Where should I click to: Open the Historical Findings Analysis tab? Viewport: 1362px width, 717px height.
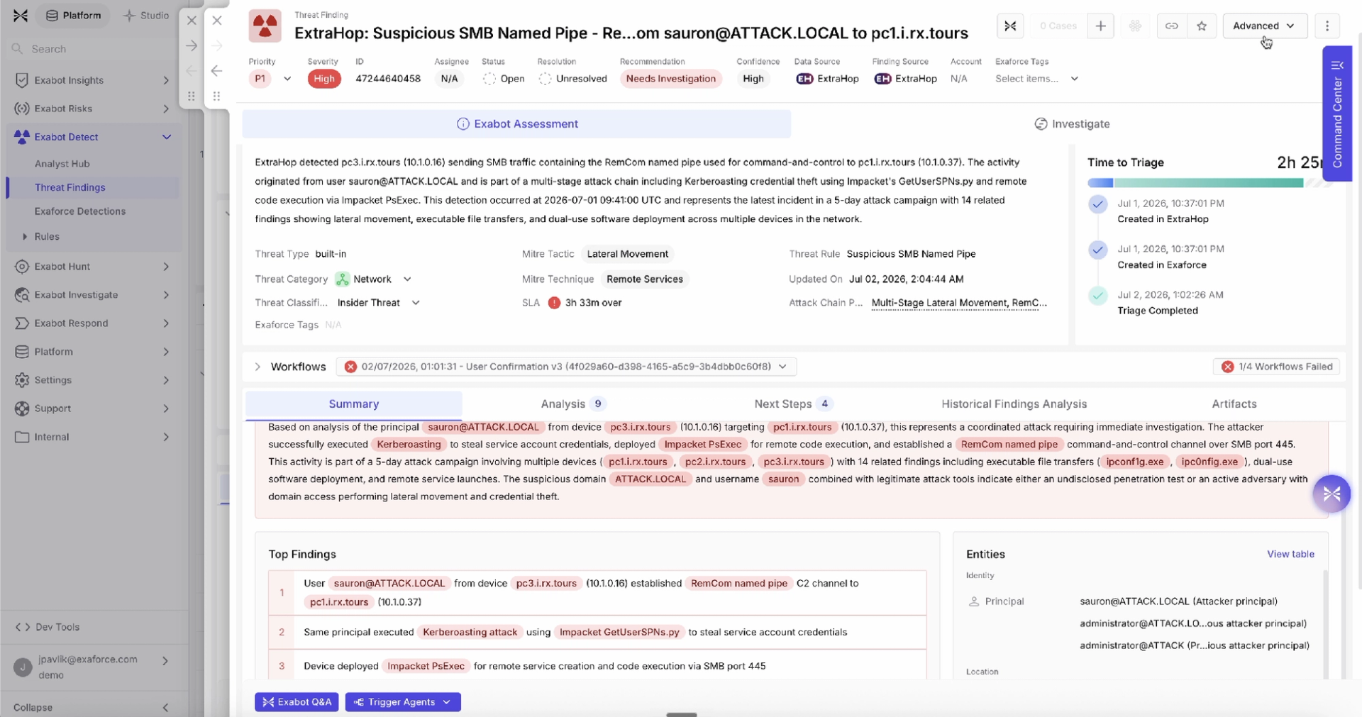(x=1014, y=404)
